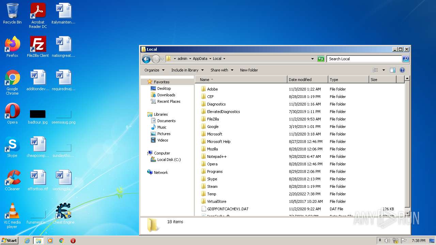Toggle the preview pane button

[x=393, y=70]
